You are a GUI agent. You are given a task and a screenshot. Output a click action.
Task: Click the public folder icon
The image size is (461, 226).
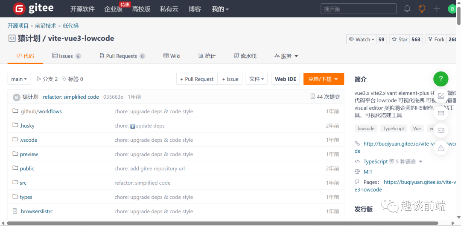point(15,168)
